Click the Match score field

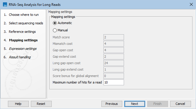[x=114, y=37]
